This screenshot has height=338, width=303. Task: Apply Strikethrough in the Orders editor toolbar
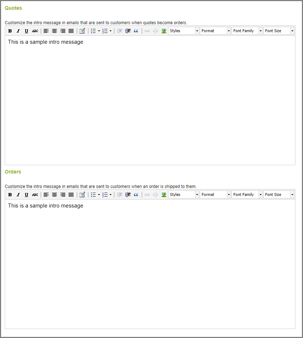click(x=35, y=194)
